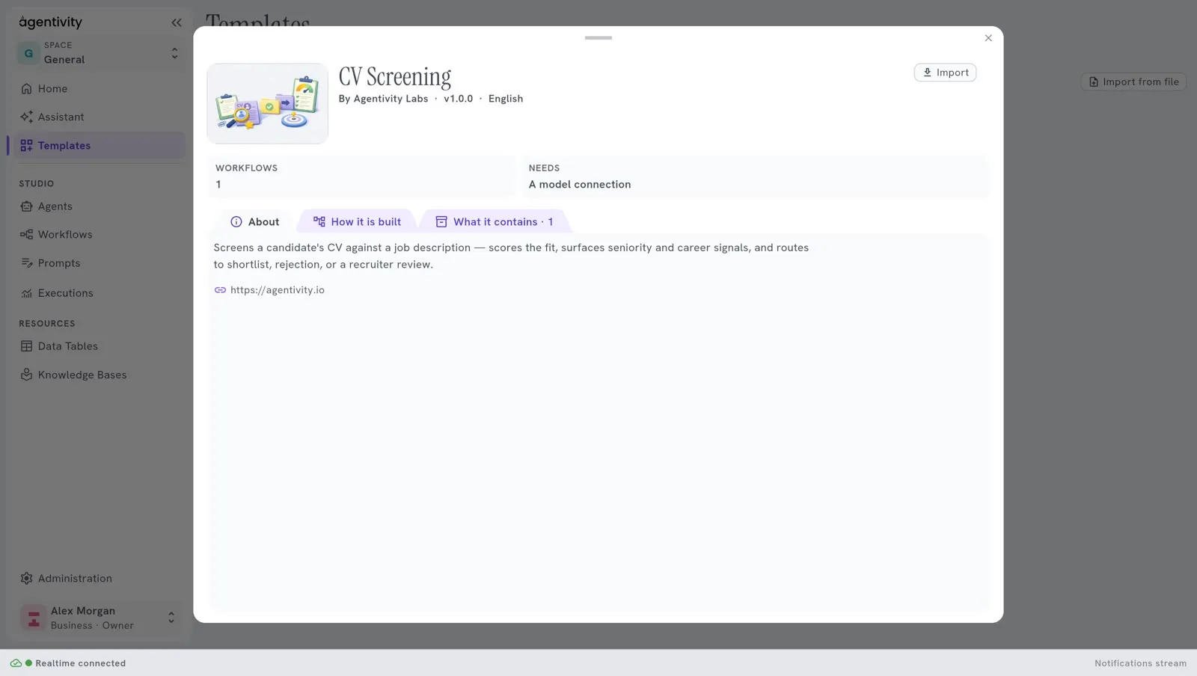Open Prompts under Studio
The height and width of the screenshot is (676, 1197).
click(100, 263)
